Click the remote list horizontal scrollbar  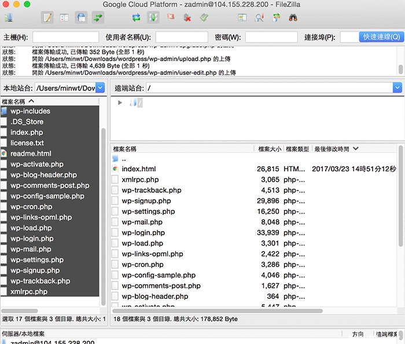218,311
